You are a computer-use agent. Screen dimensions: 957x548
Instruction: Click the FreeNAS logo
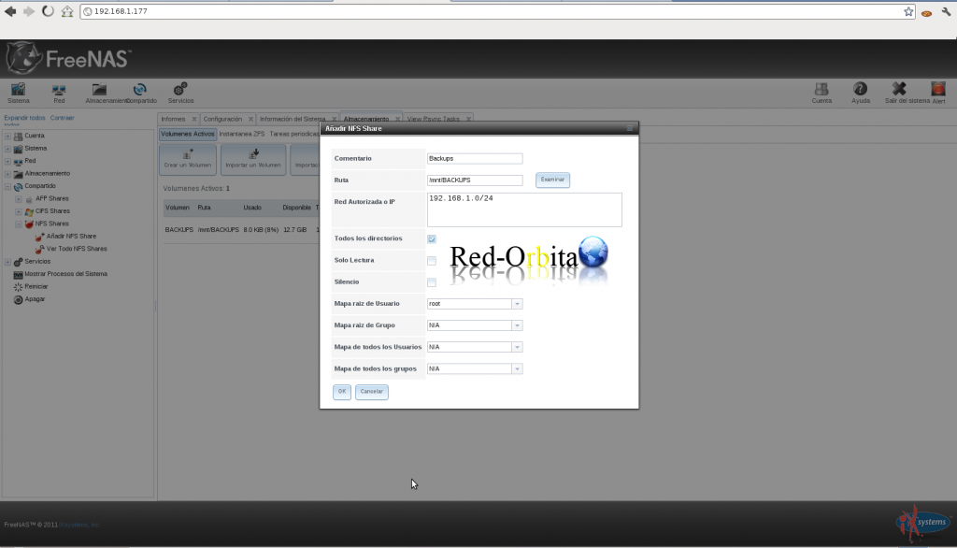click(x=68, y=59)
